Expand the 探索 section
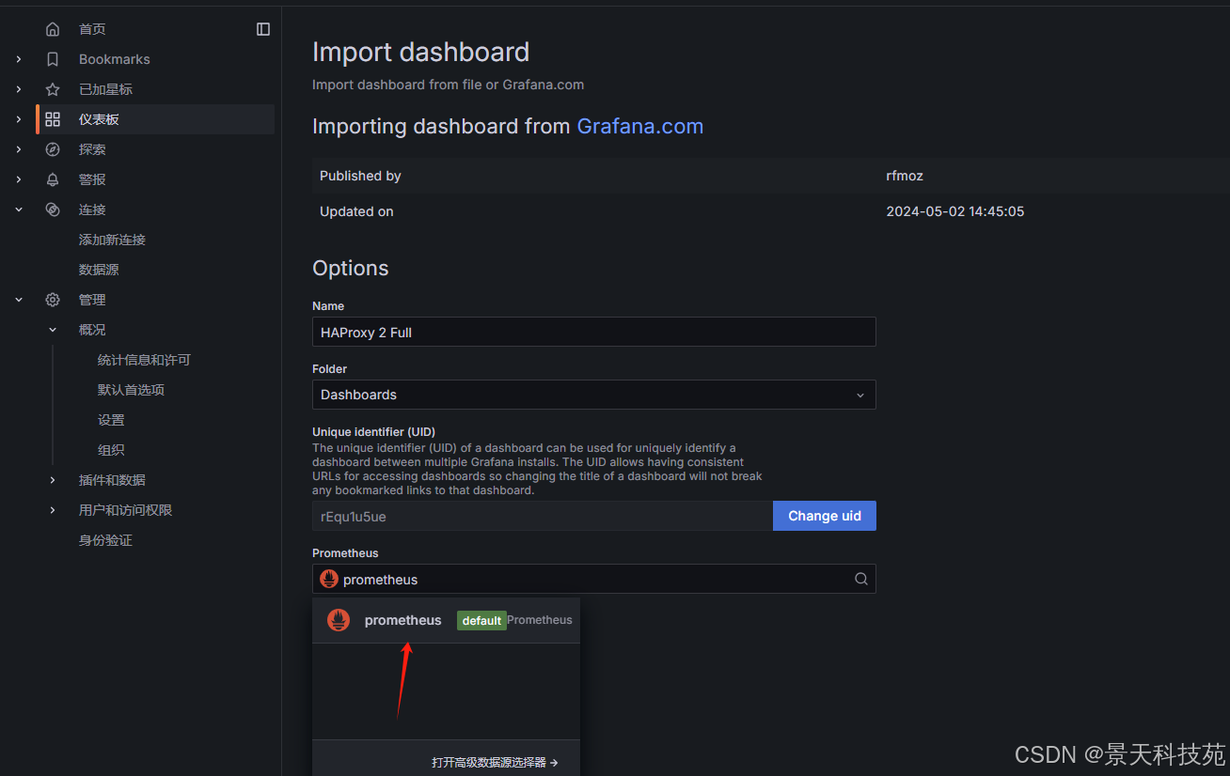This screenshot has width=1230, height=776. click(x=19, y=149)
